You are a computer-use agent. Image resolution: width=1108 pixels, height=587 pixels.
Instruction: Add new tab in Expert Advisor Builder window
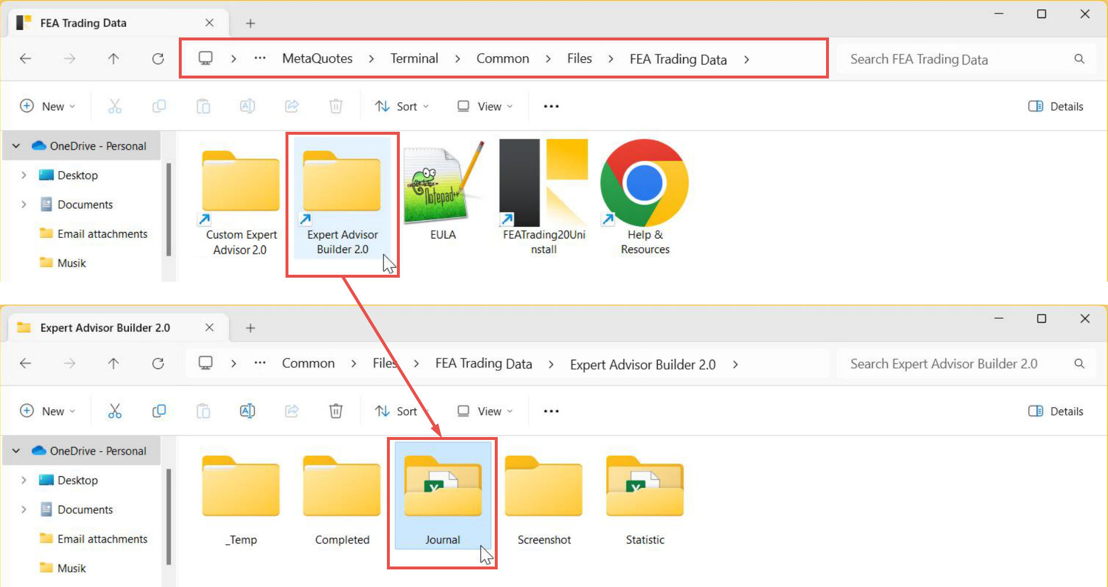click(x=250, y=327)
